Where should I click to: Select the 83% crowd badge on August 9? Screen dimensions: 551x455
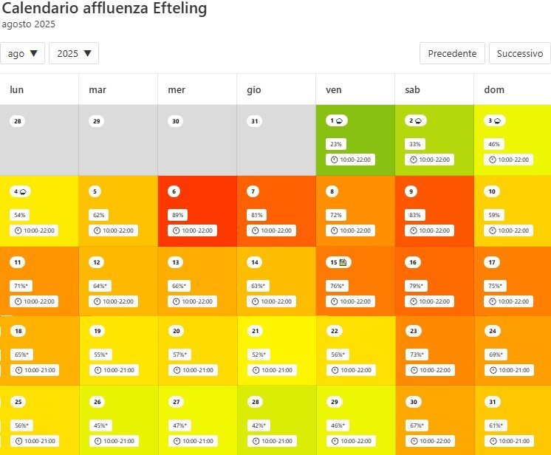point(414,215)
